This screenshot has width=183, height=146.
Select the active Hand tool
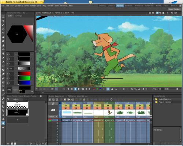click(x=3, y=123)
